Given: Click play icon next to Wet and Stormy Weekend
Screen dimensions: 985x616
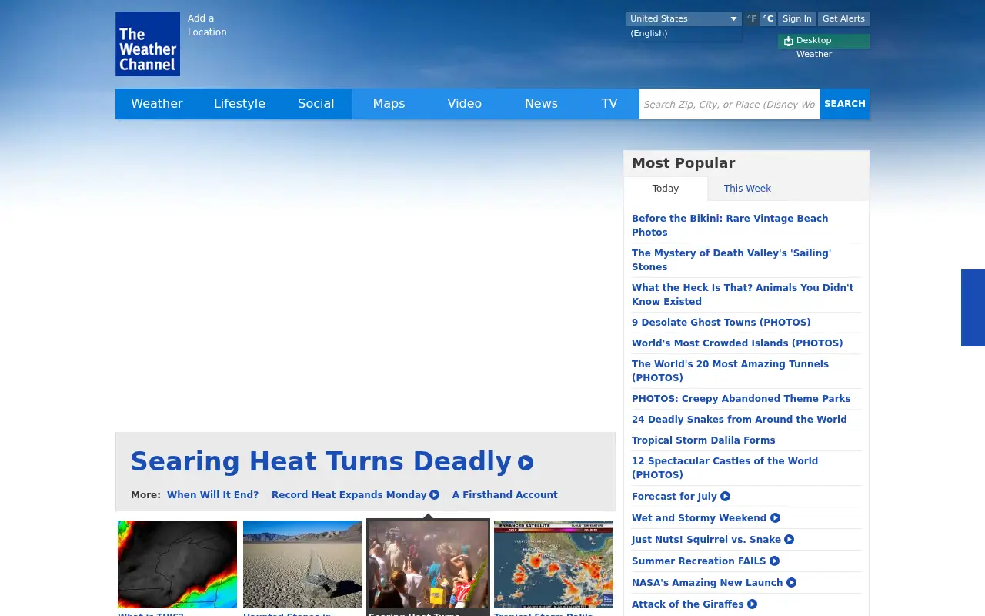Looking at the screenshot, I should tap(775, 518).
